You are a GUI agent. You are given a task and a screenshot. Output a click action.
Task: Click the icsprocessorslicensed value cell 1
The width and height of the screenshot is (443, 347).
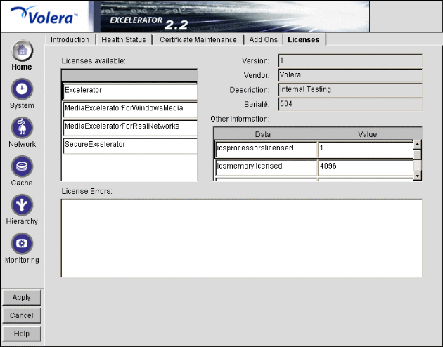tap(366, 149)
